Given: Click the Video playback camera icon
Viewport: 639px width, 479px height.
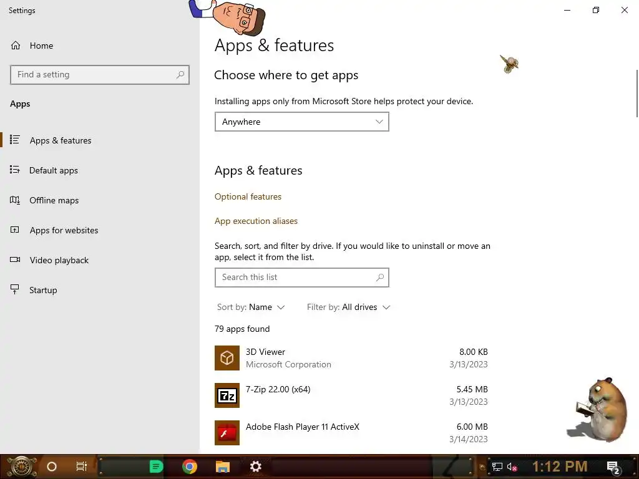Looking at the screenshot, I should (x=15, y=259).
